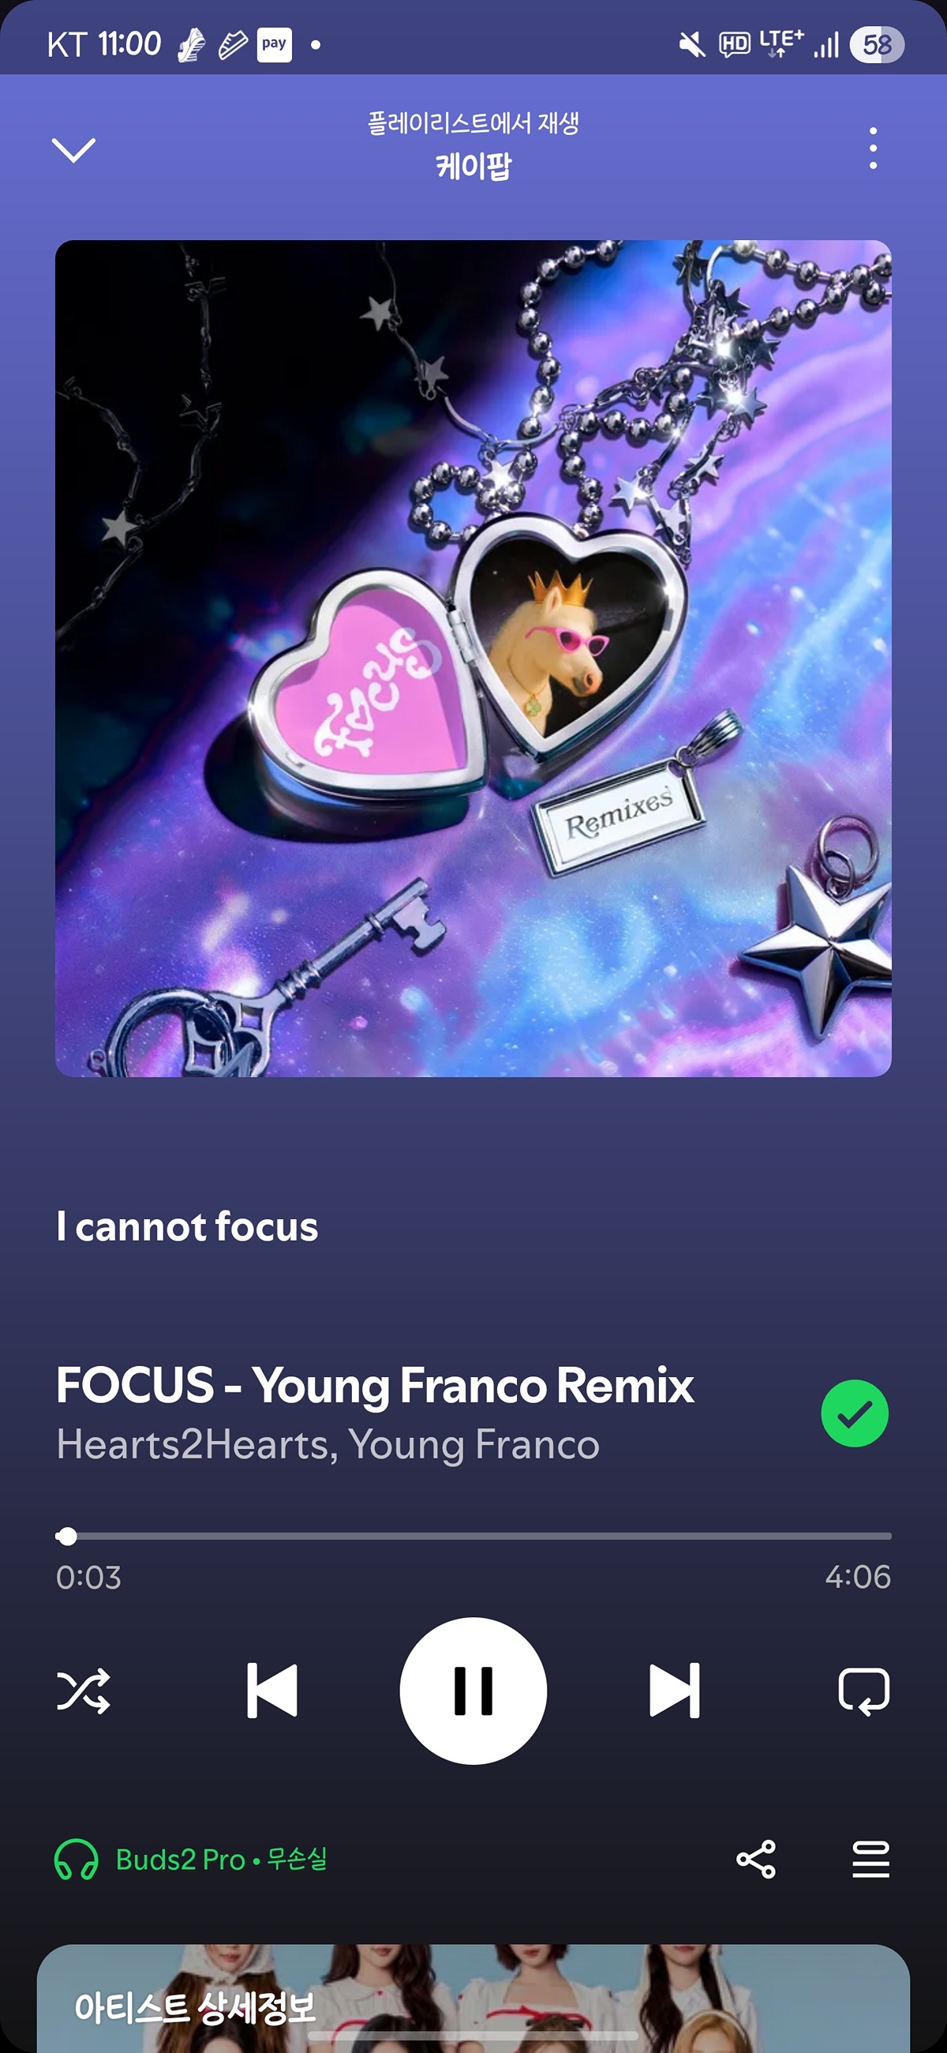
Task: Collapse the player with the down chevron
Action: coord(73,149)
